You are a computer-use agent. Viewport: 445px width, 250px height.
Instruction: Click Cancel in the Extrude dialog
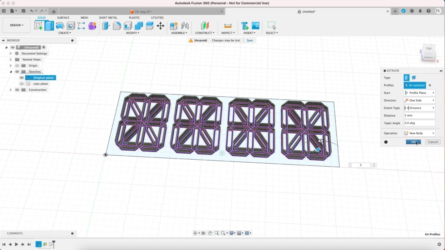point(432,142)
